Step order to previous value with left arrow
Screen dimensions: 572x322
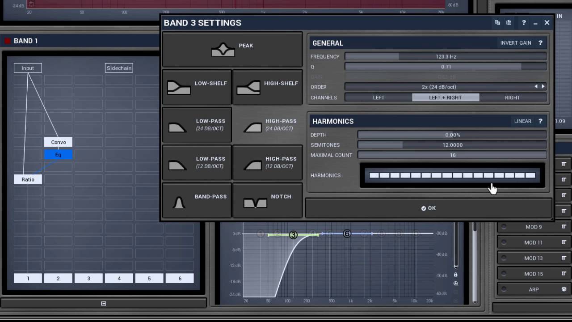click(x=536, y=87)
